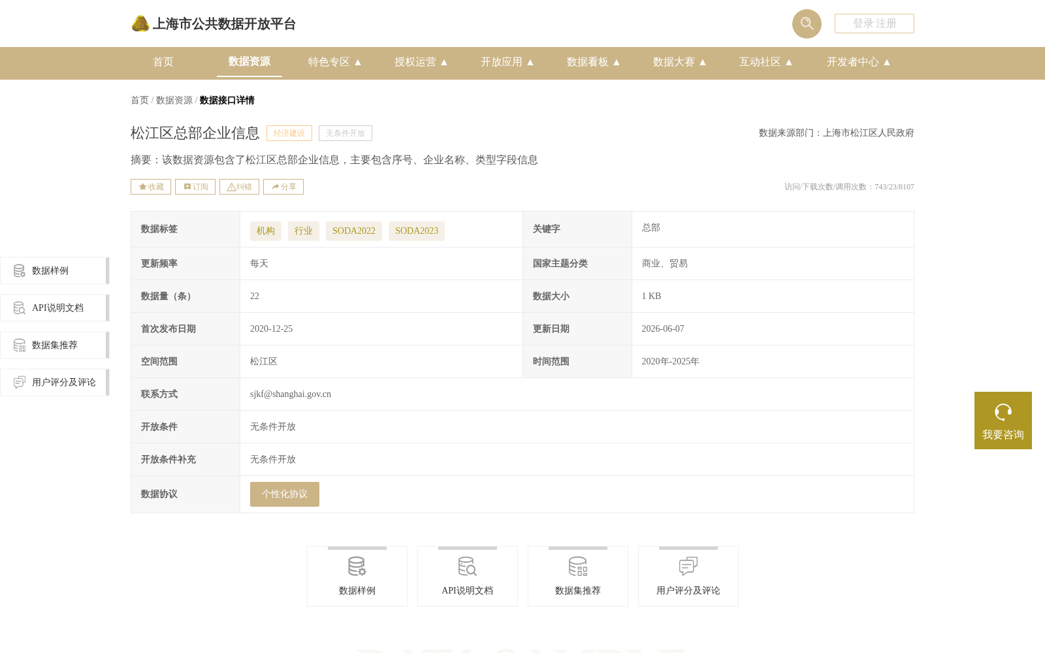Click the platform logo icon
Image resolution: width=1045 pixels, height=653 pixels.
[x=140, y=24]
